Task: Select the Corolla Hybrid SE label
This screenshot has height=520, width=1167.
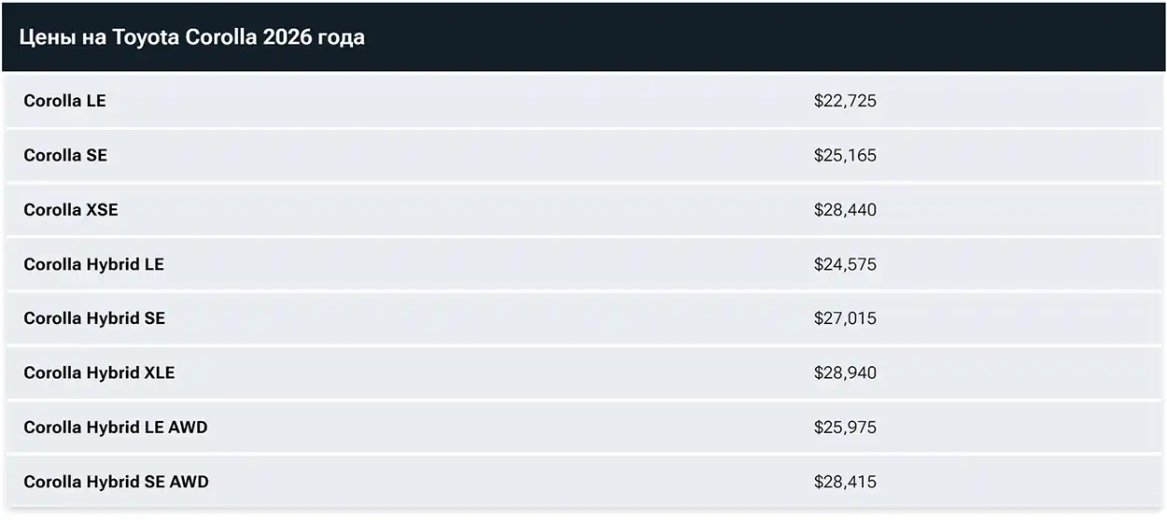Action: click(x=94, y=318)
